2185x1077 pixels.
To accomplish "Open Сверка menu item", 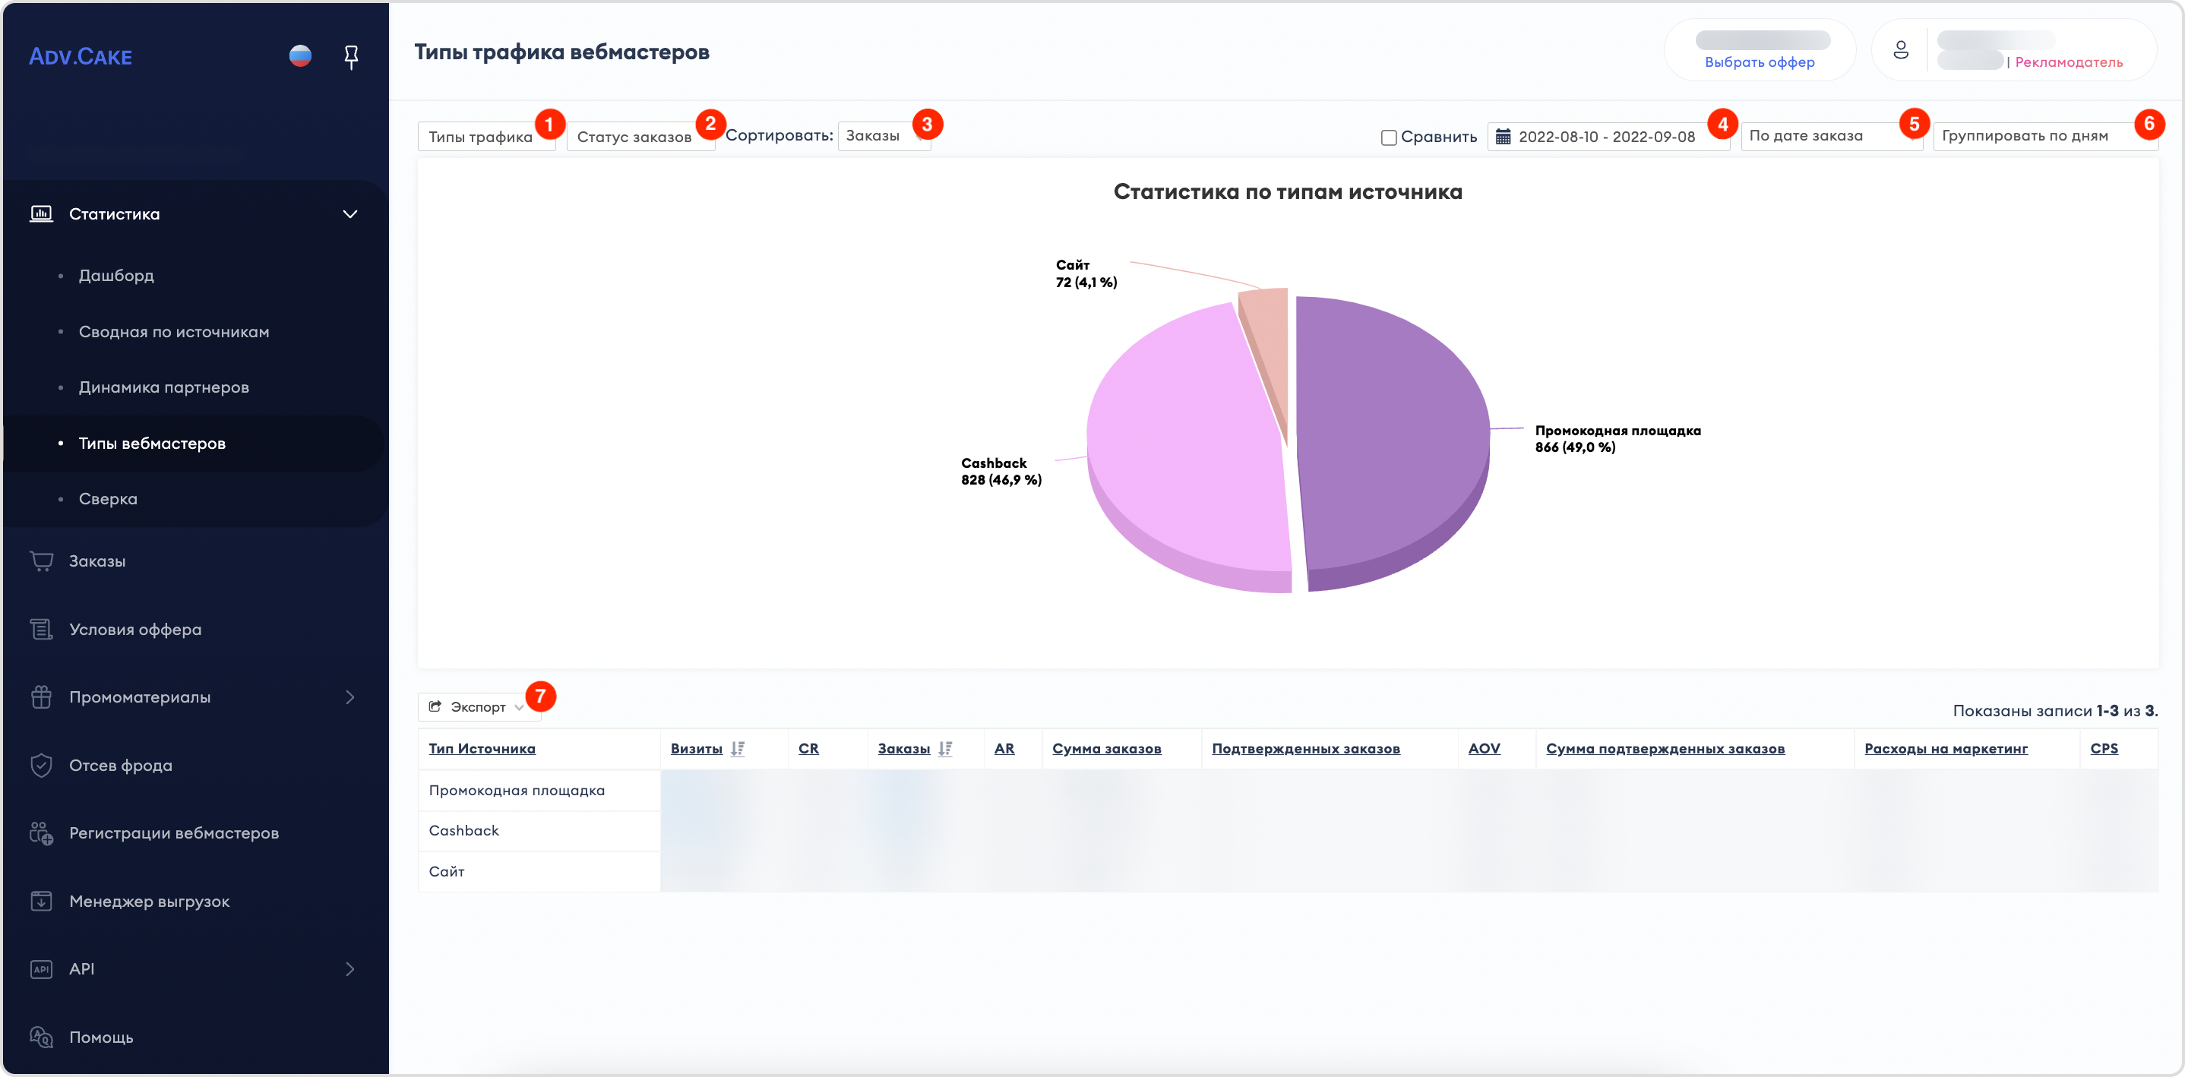I will (x=108, y=499).
